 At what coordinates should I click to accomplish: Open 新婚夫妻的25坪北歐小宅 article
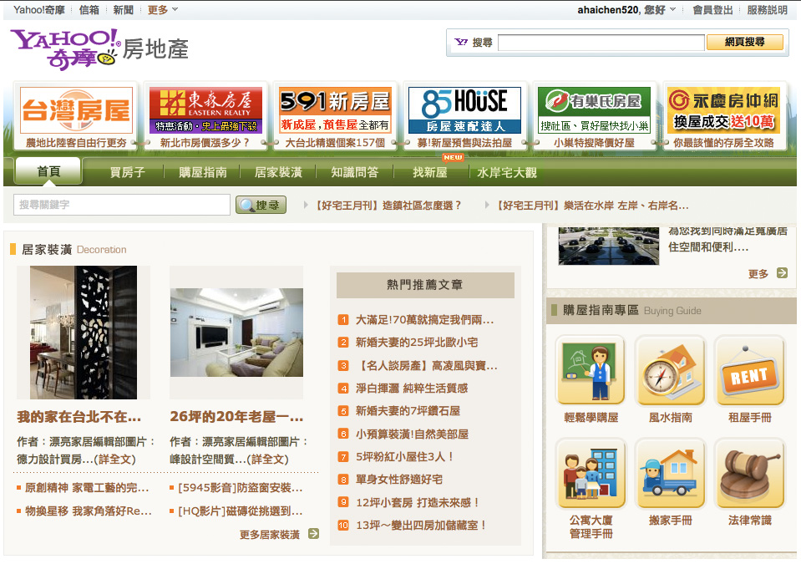[417, 343]
